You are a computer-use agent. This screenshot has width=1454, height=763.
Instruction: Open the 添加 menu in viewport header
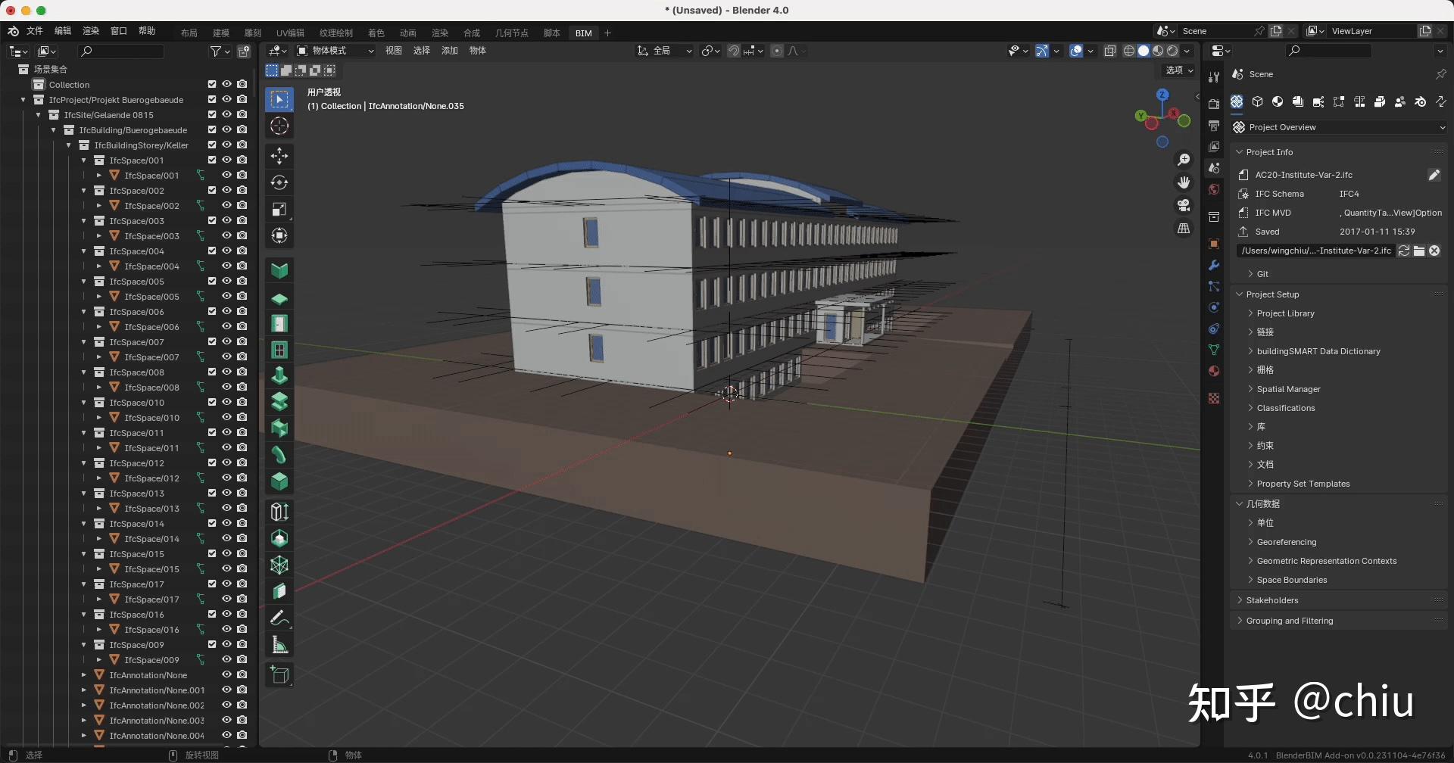[x=450, y=51]
